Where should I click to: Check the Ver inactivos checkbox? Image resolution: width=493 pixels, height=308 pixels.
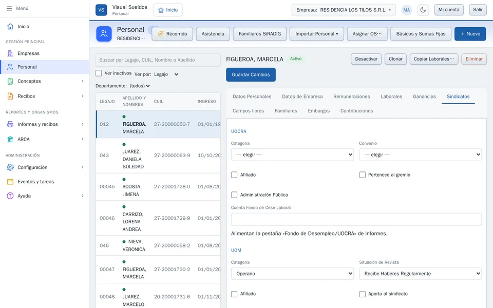[x=99, y=73]
